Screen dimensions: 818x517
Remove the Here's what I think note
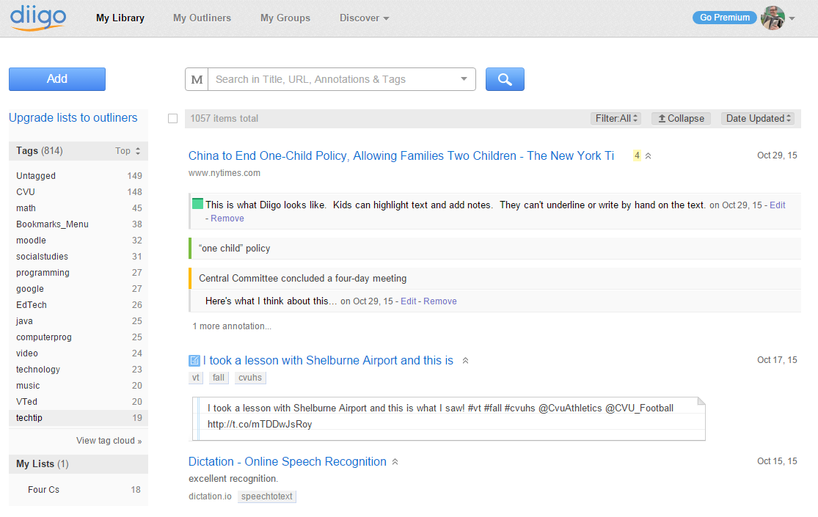point(439,301)
